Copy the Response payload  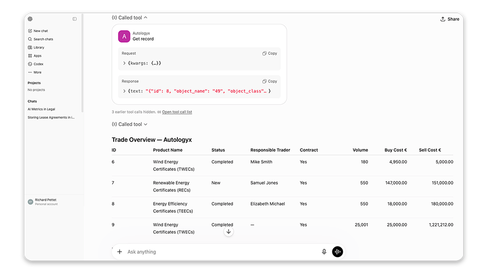(x=270, y=81)
